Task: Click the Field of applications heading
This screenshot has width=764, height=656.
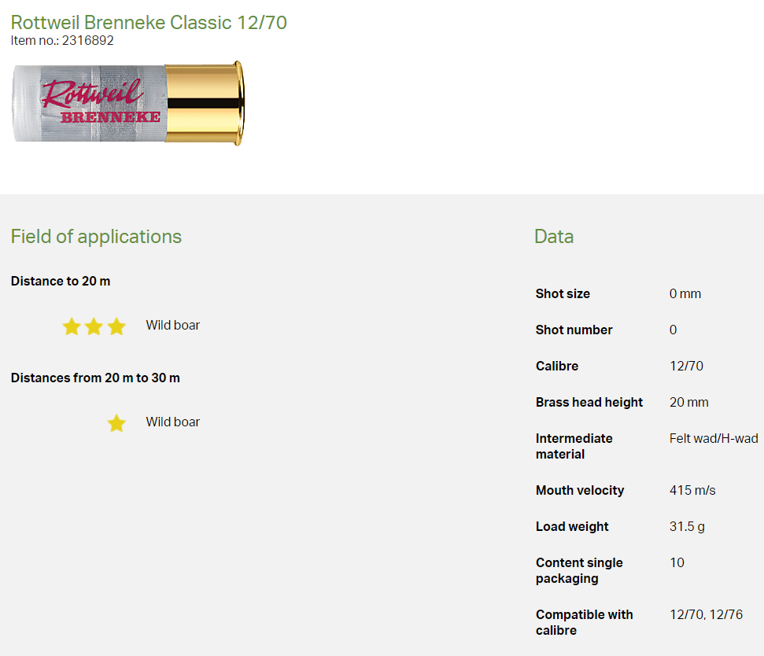Action: [96, 237]
